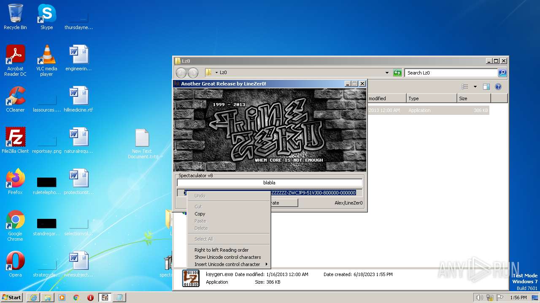Select the Firefox desktop icon
This screenshot has width=540, height=303.
coord(15,182)
